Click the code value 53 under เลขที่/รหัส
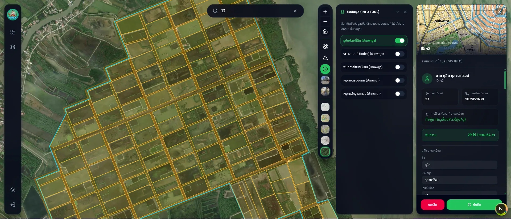This screenshot has height=219, width=511. [x=427, y=99]
